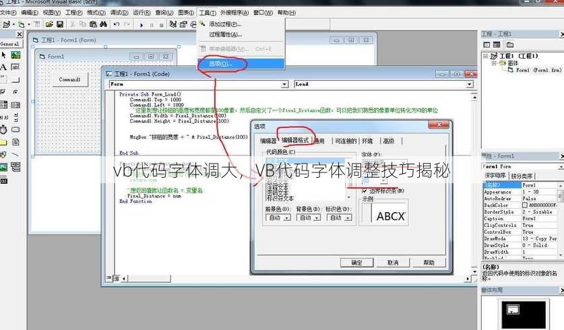Select the PictureBox control in toolbox
Image resolution: width=564 pixels, height=330 pixels.
[15, 55]
